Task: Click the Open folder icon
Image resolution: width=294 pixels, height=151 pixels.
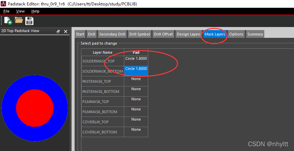Action: 19,21
